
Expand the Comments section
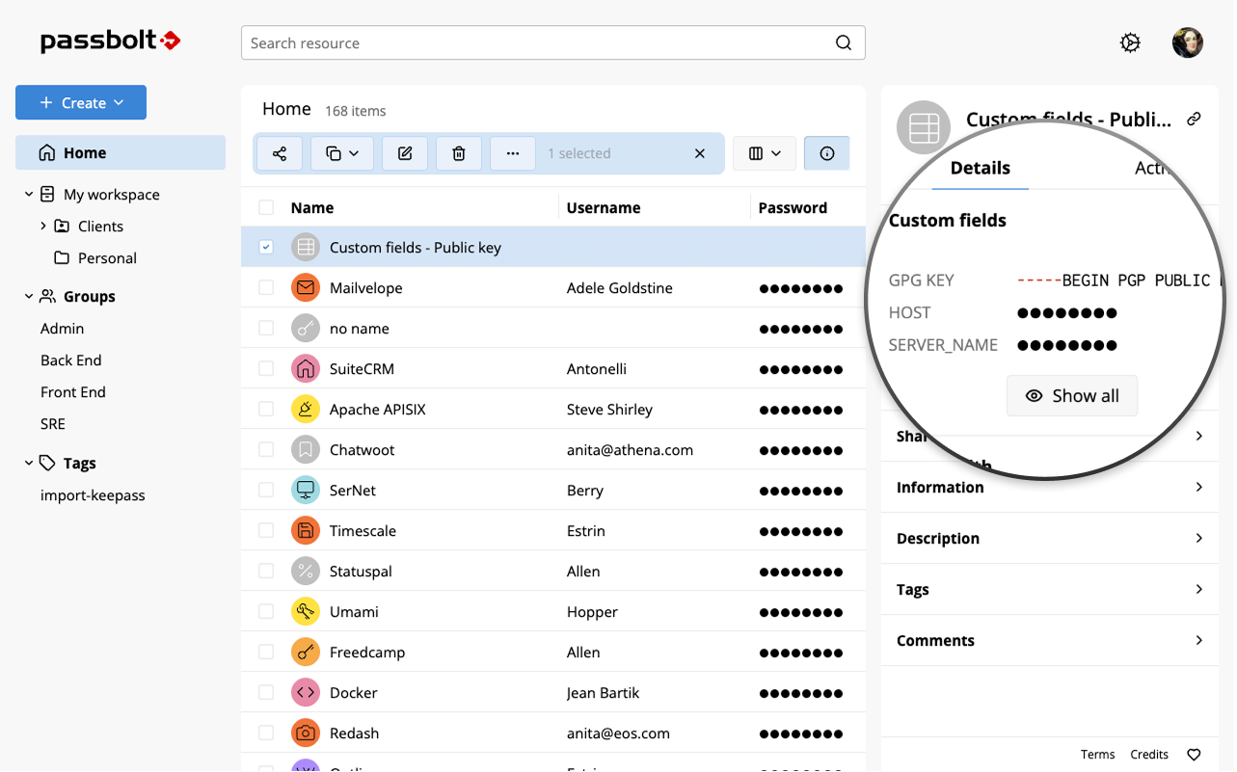pyautogui.click(x=1050, y=640)
